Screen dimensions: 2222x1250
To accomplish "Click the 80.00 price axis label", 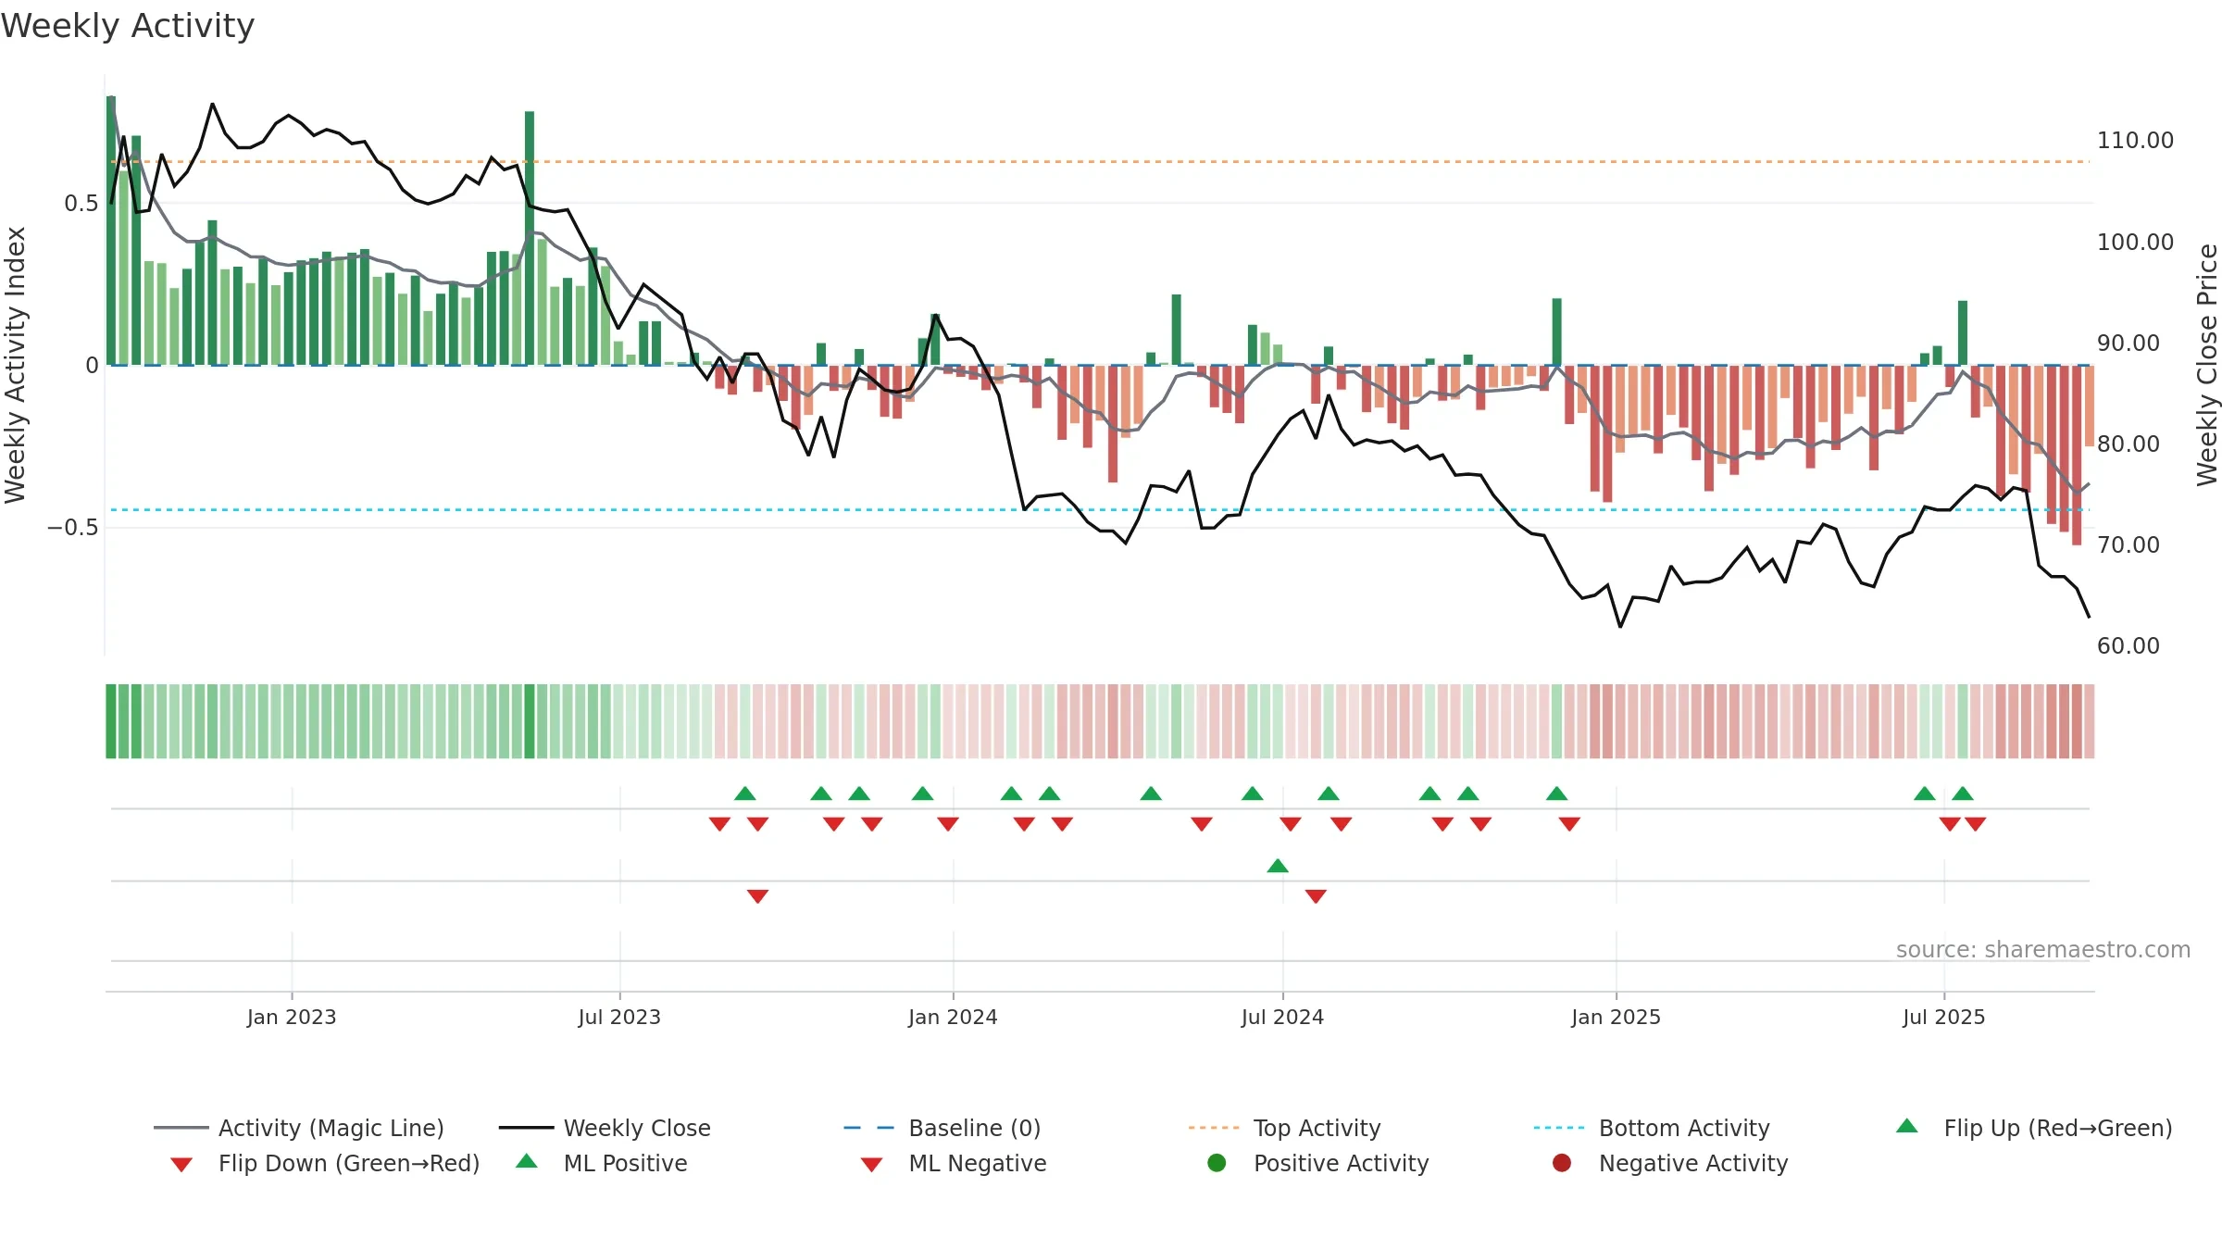I will click(2128, 444).
